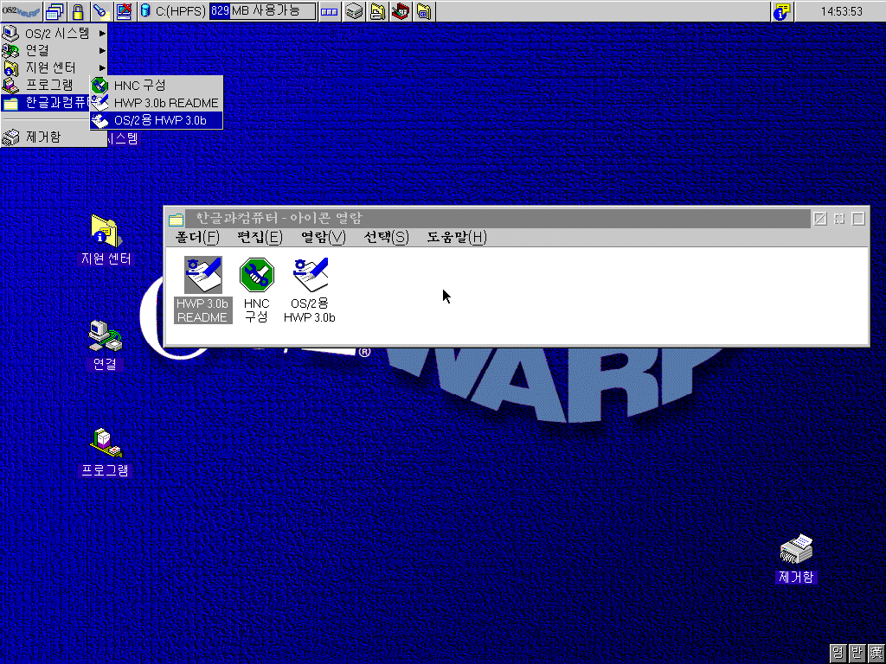Open 연결 menu entry
Screen dimensions: 886x664
(x=55, y=50)
